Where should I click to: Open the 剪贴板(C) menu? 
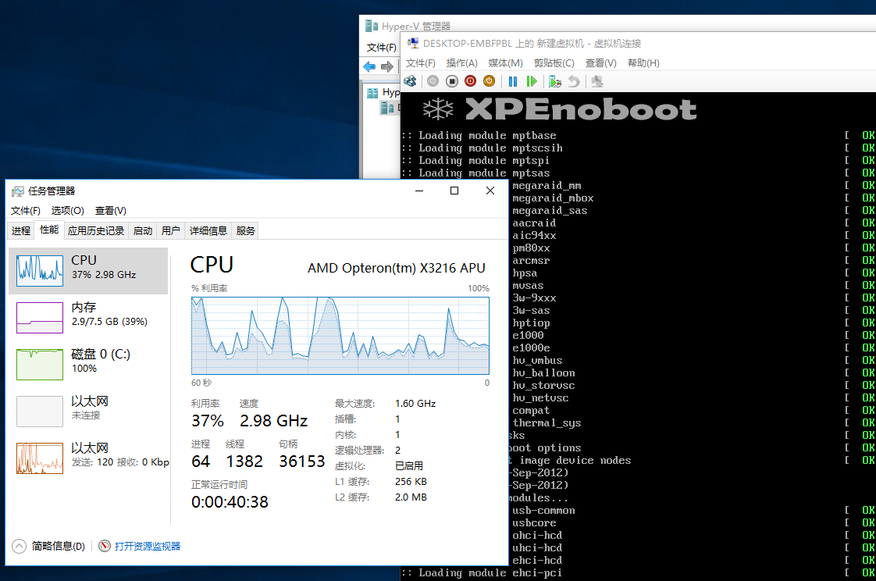click(554, 63)
